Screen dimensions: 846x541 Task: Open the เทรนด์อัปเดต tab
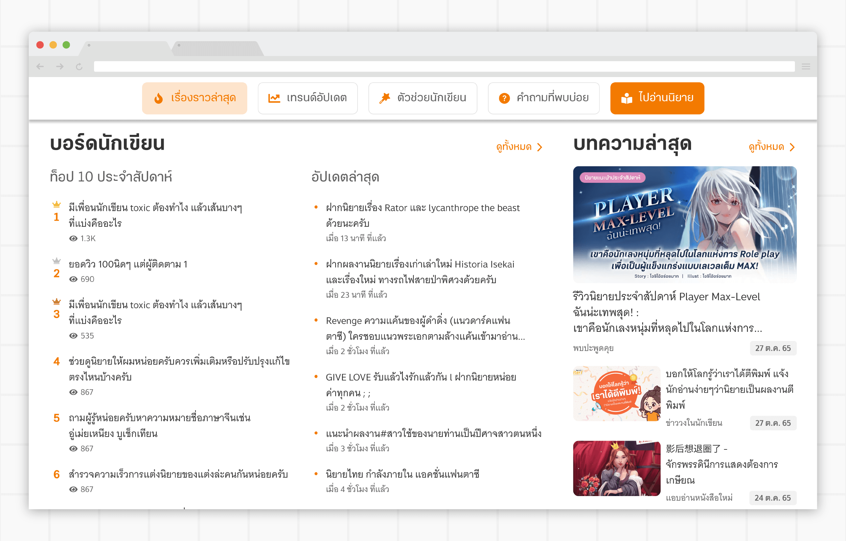pyautogui.click(x=308, y=98)
